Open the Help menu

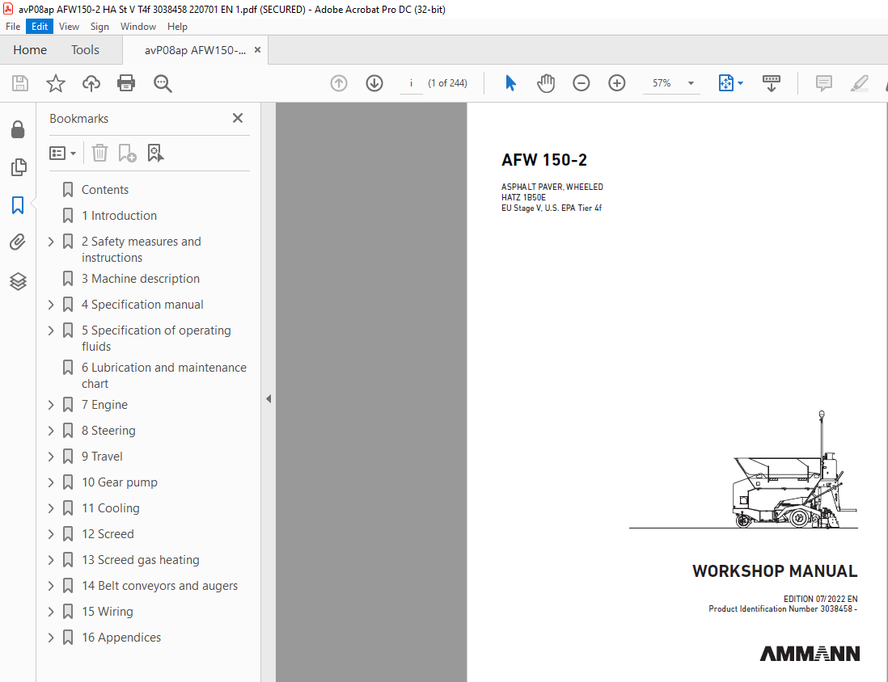[177, 27]
